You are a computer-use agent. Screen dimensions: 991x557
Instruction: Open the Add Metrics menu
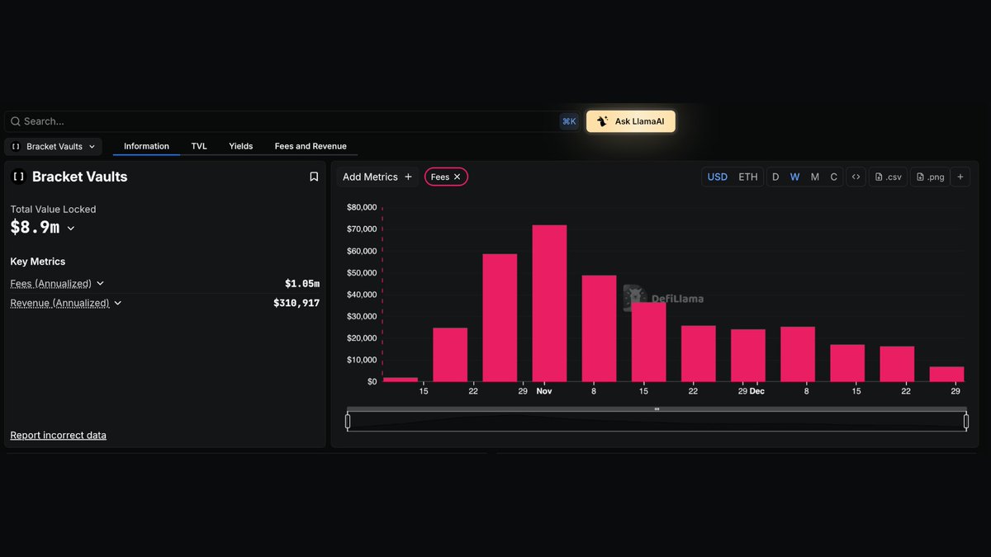[377, 177]
